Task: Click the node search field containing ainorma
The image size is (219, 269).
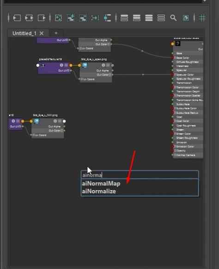Action: coord(140,175)
